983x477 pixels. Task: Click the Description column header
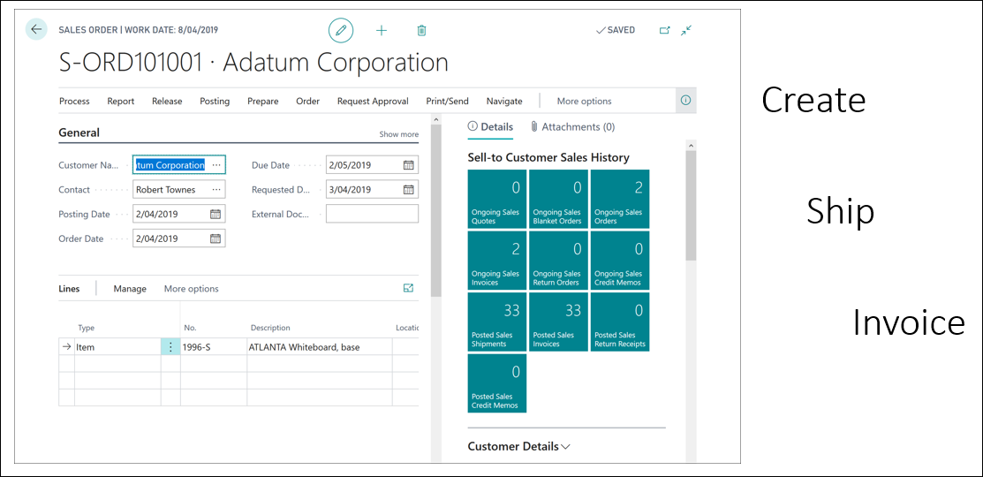270,328
